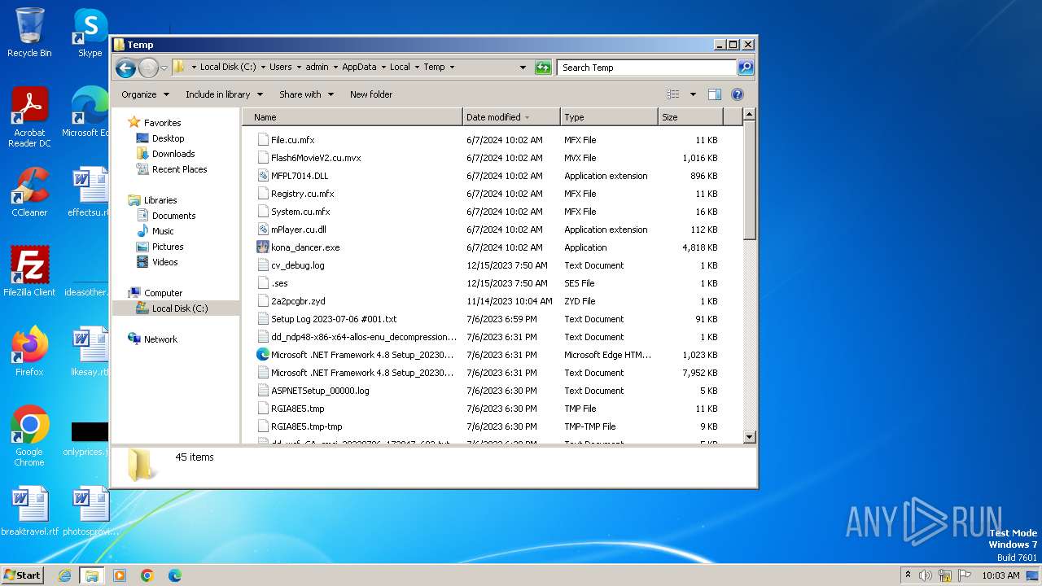Viewport: 1042px width, 586px height.
Task: Open recent pages dropdown next to Forward
Action: click(164, 68)
